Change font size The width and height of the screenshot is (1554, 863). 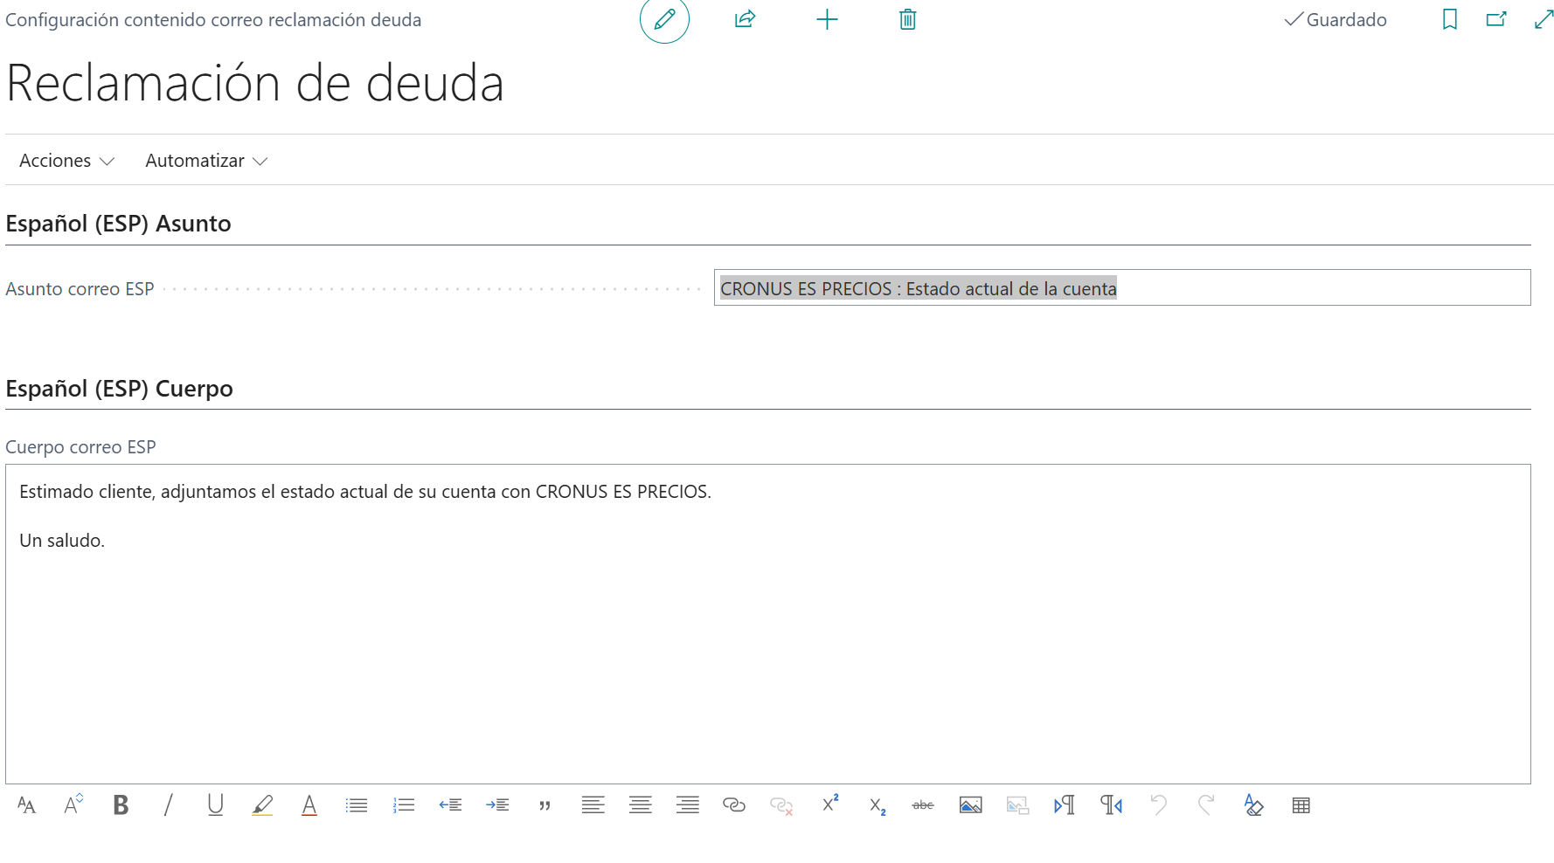pyautogui.click(x=73, y=804)
